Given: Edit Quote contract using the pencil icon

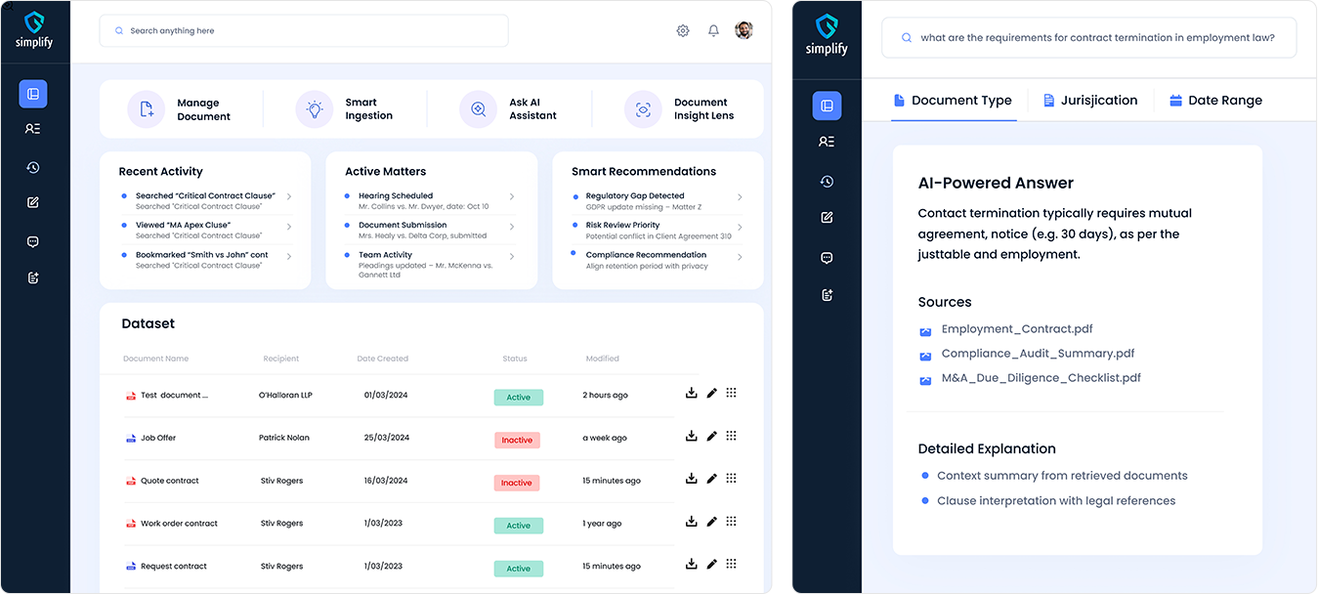Looking at the screenshot, I should tap(711, 478).
